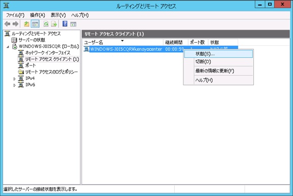The width and height of the screenshot is (293, 196).
Task: Choose 最新の情報に更新(F) from context menu
Action: pos(218,71)
